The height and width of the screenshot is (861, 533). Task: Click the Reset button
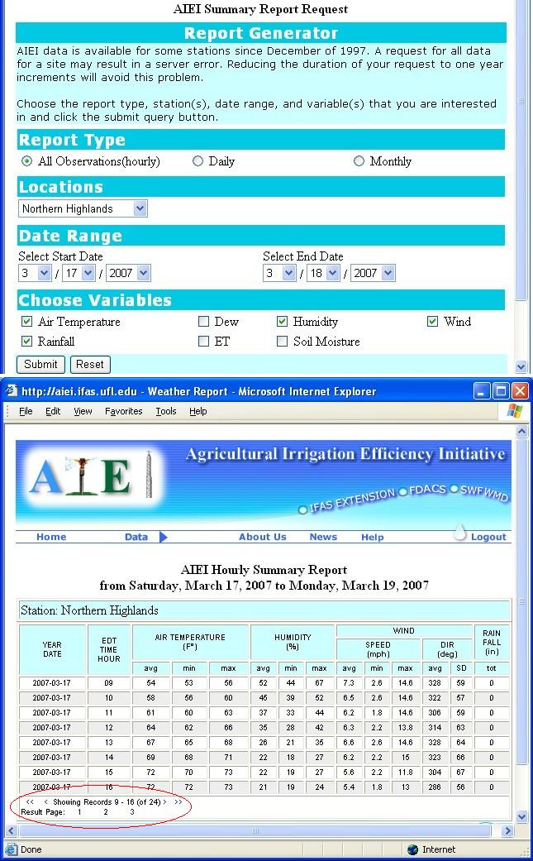(90, 364)
